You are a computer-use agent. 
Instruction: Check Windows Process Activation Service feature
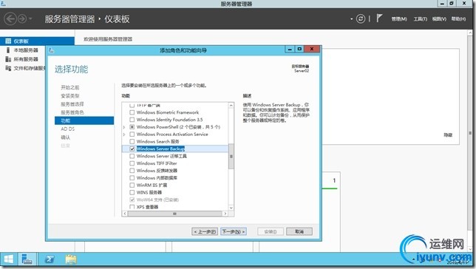click(132, 134)
